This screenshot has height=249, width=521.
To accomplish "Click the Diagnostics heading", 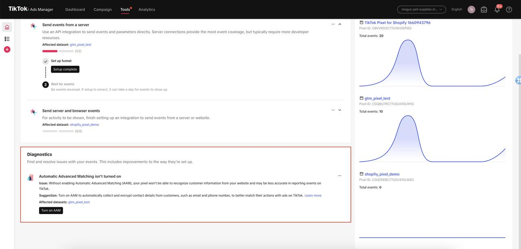I will coord(39,155).
